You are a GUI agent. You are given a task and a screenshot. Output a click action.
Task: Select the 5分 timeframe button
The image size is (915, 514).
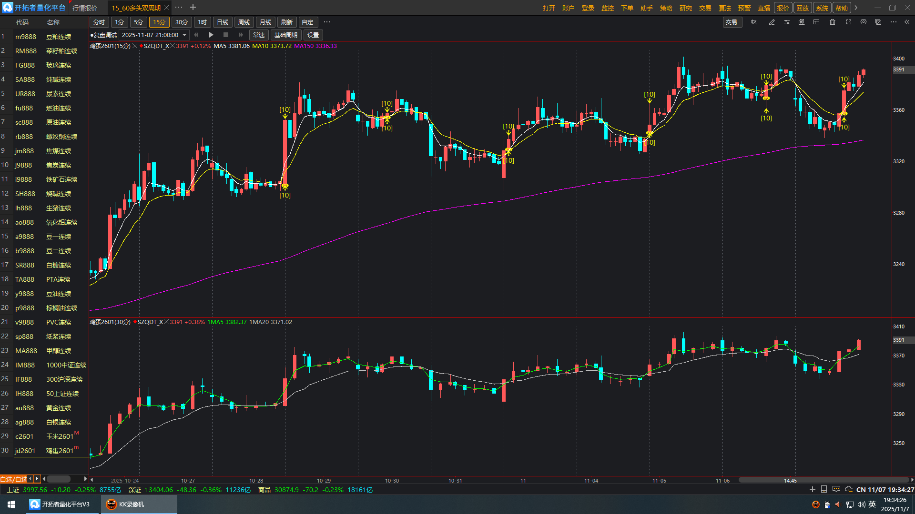tap(138, 22)
